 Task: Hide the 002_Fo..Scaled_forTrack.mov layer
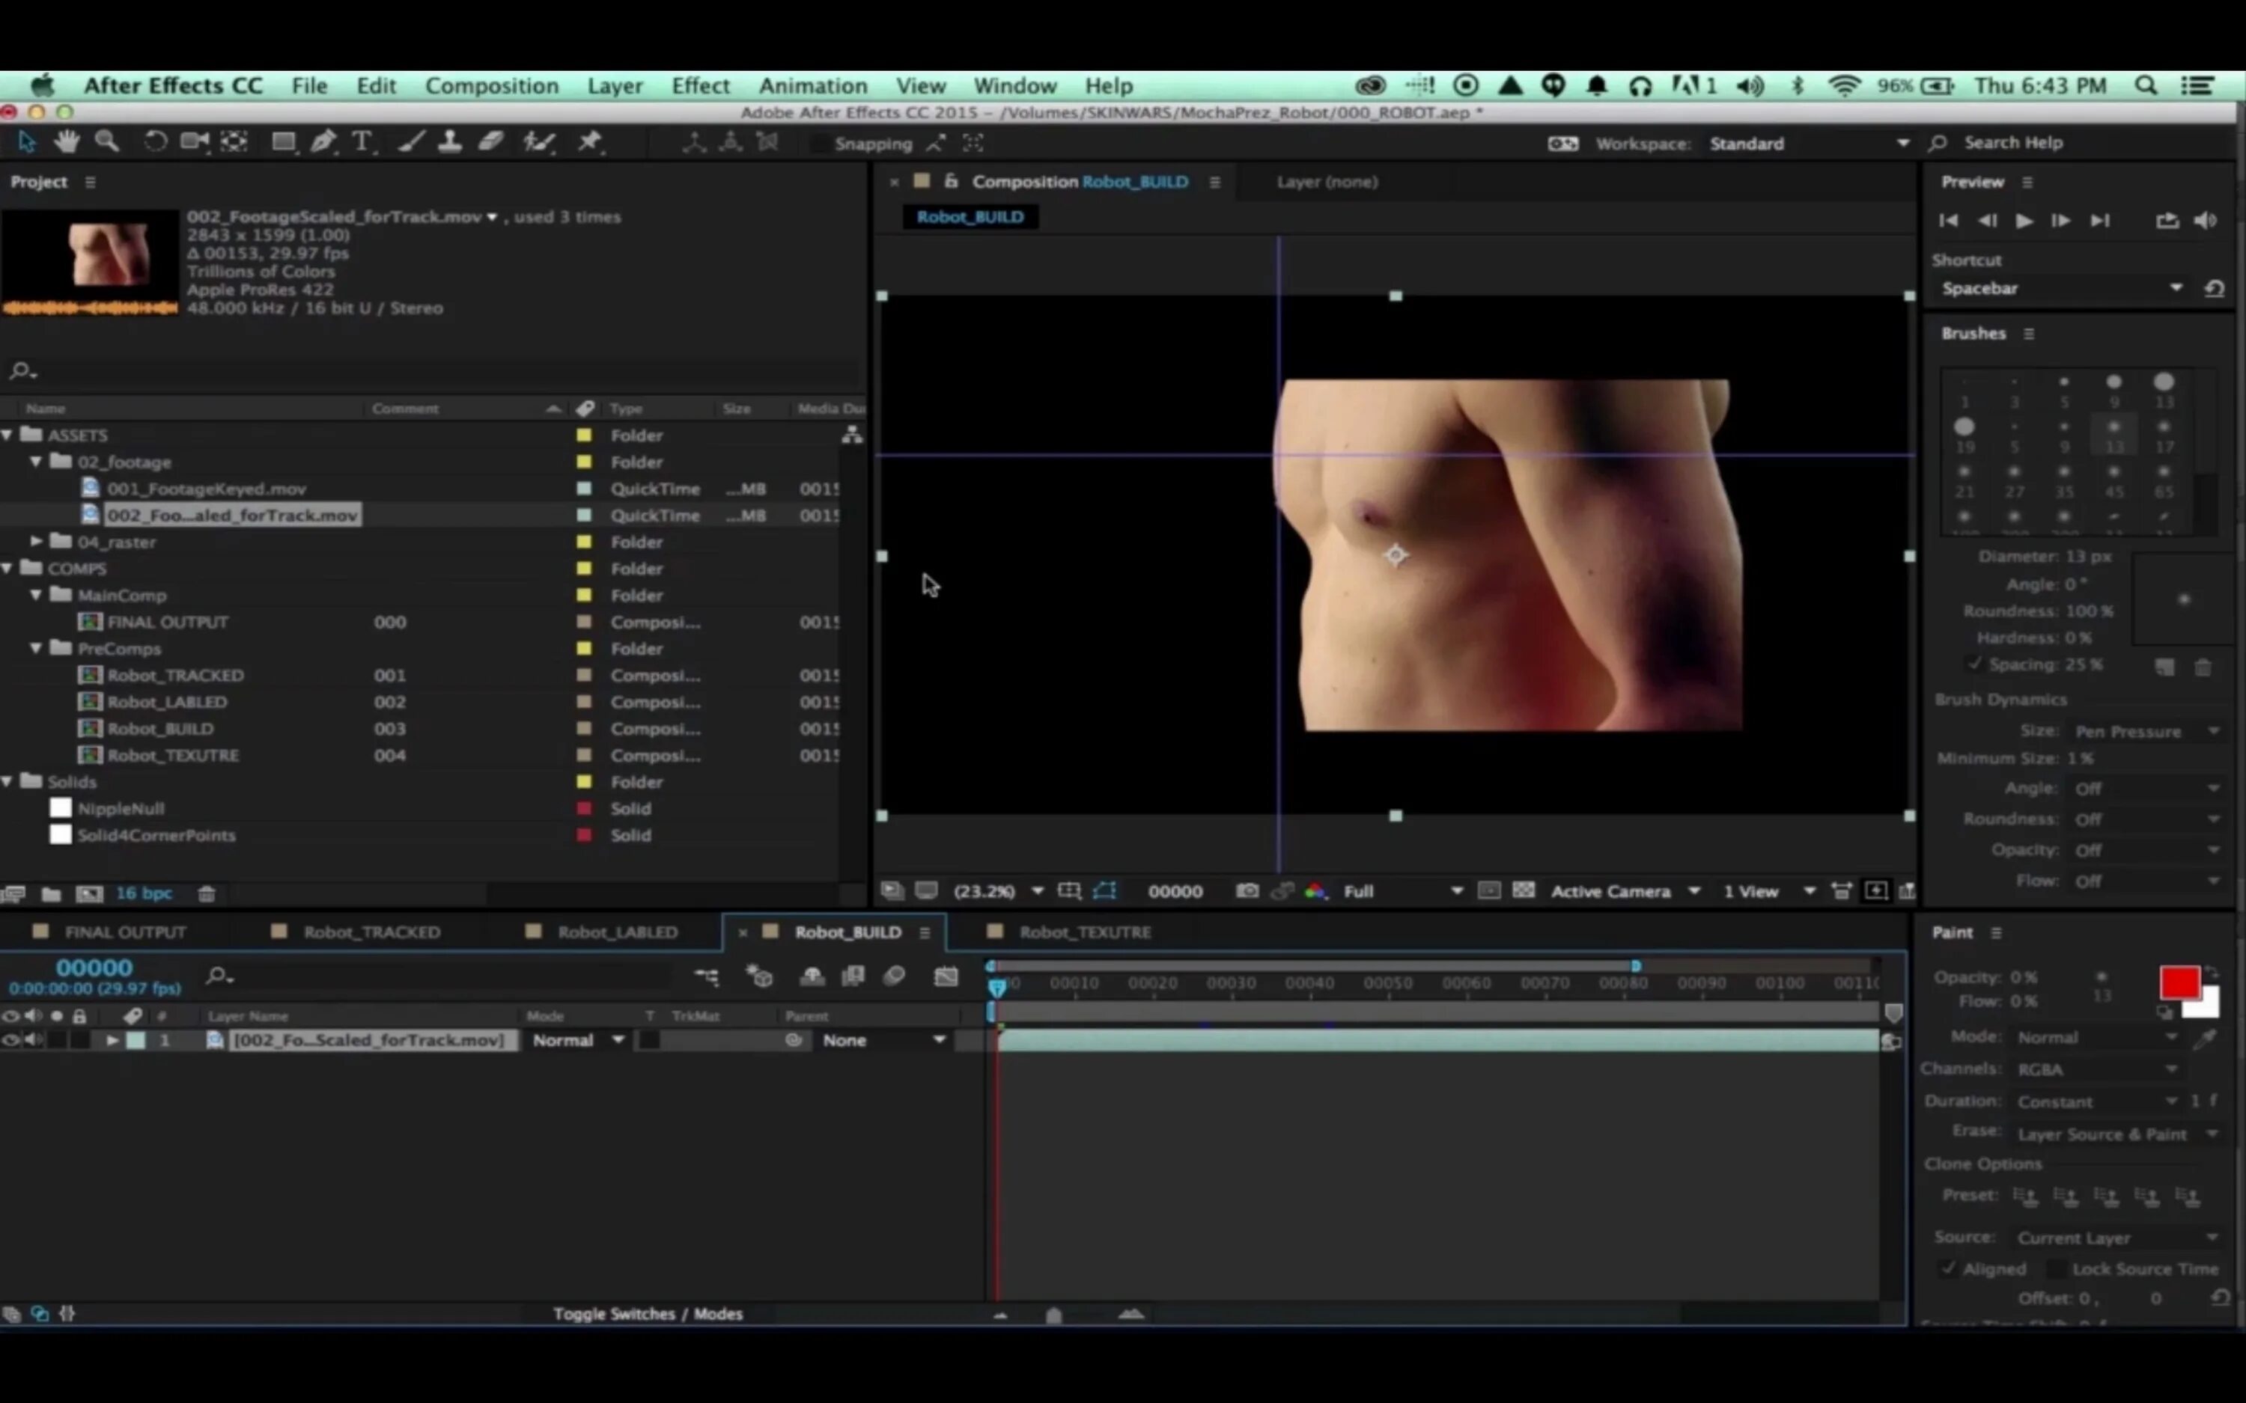tap(10, 1040)
